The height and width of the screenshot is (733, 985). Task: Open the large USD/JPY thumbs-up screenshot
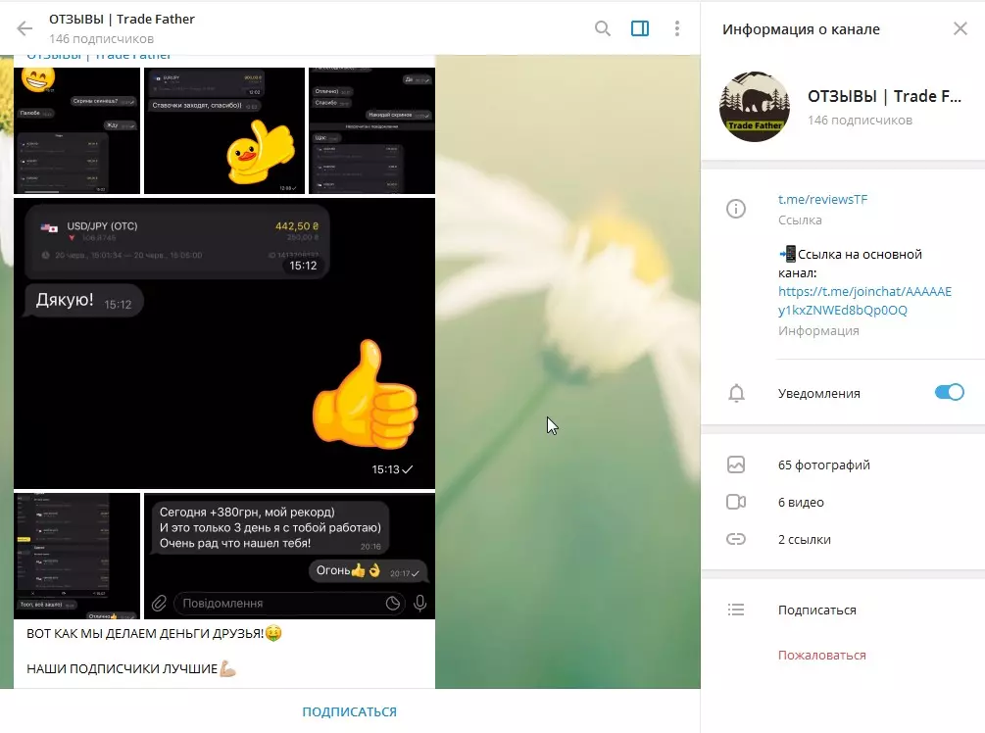tap(224, 344)
